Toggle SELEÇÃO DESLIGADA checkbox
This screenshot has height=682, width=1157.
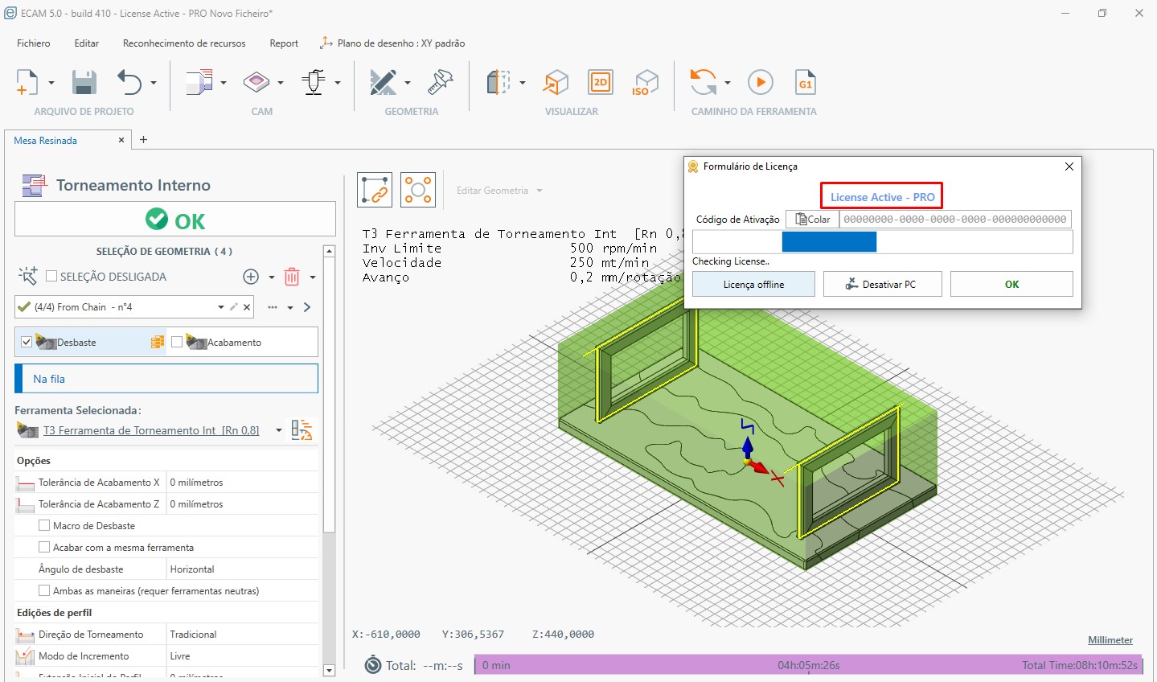click(x=51, y=276)
